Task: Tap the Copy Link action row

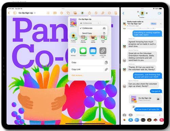Action: (90, 70)
